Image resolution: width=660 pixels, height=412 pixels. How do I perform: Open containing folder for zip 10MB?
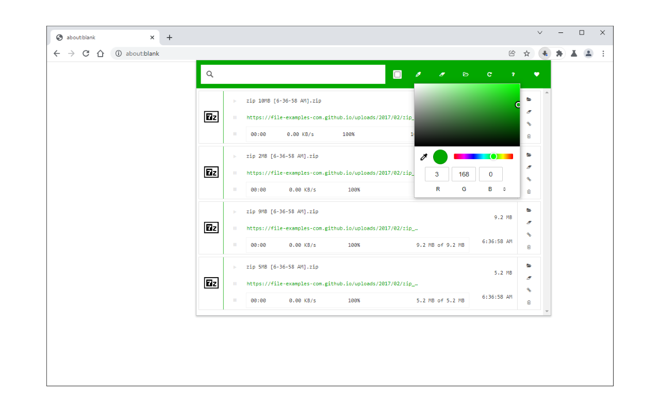click(x=529, y=99)
